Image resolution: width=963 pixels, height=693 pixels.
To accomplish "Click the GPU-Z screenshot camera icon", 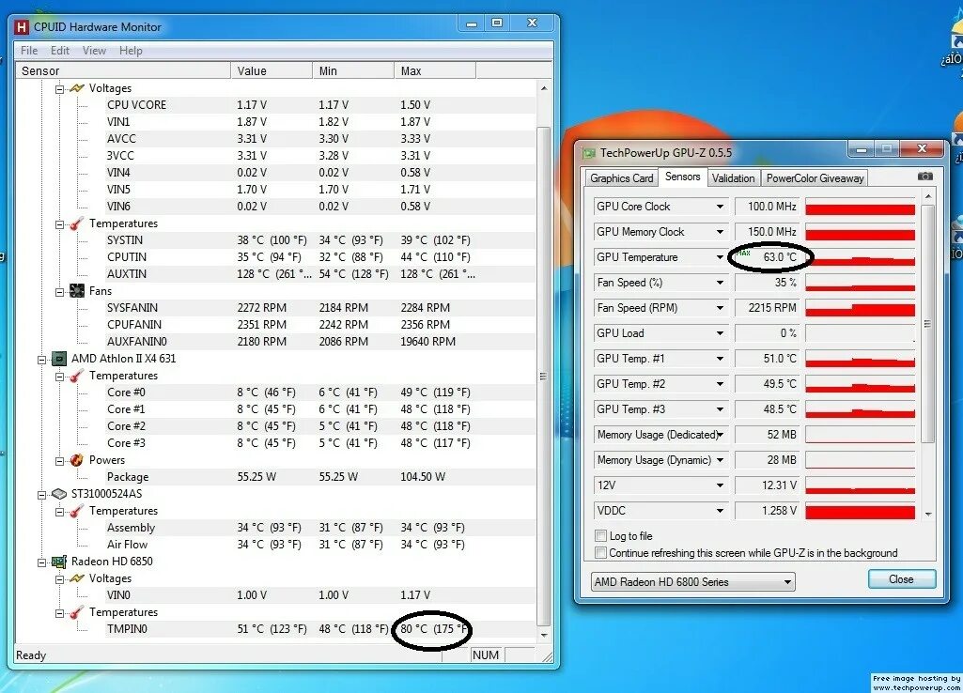I will click(x=924, y=177).
